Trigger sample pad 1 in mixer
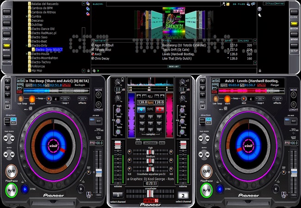Image resolution: width=301 pixels, height=208 pixels. click(142, 117)
